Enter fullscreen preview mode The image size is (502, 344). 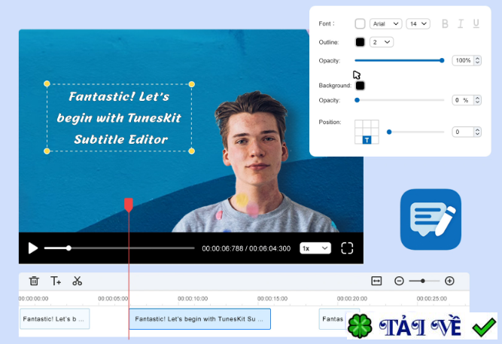[x=347, y=248]
